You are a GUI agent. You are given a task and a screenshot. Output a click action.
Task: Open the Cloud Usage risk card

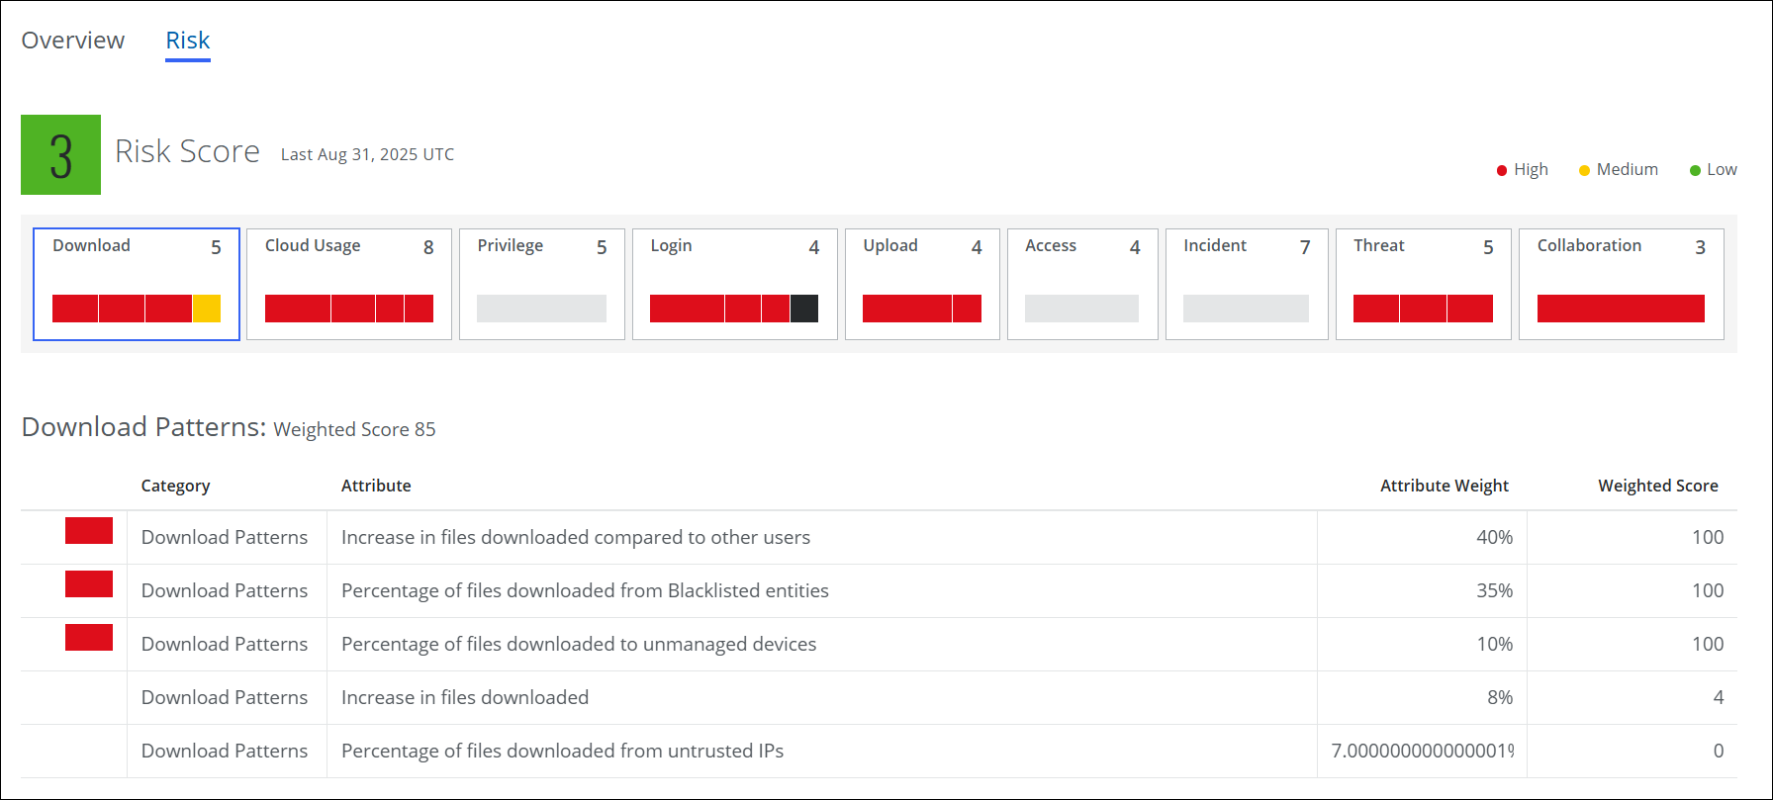click(x=348, y=284)
